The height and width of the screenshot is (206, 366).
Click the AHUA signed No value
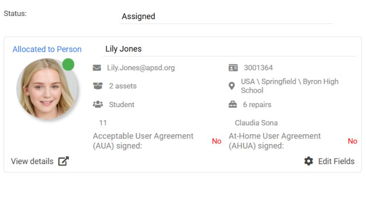[x=352, y=141]
